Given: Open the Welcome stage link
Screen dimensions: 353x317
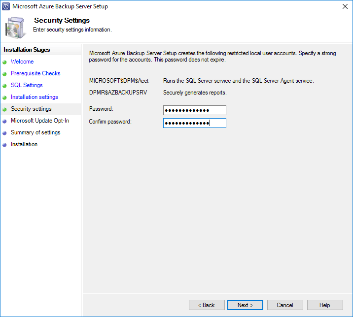Looking at the screenshot, I should tap(22, 62).
